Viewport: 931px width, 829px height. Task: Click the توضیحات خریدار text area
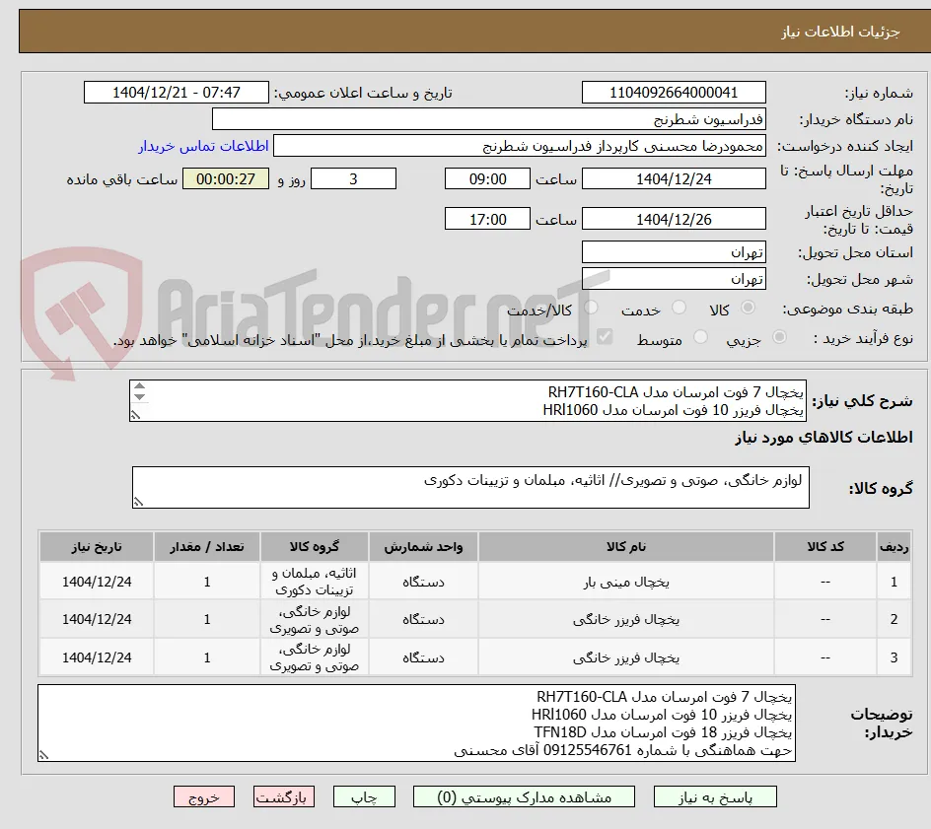click(416, 723)
